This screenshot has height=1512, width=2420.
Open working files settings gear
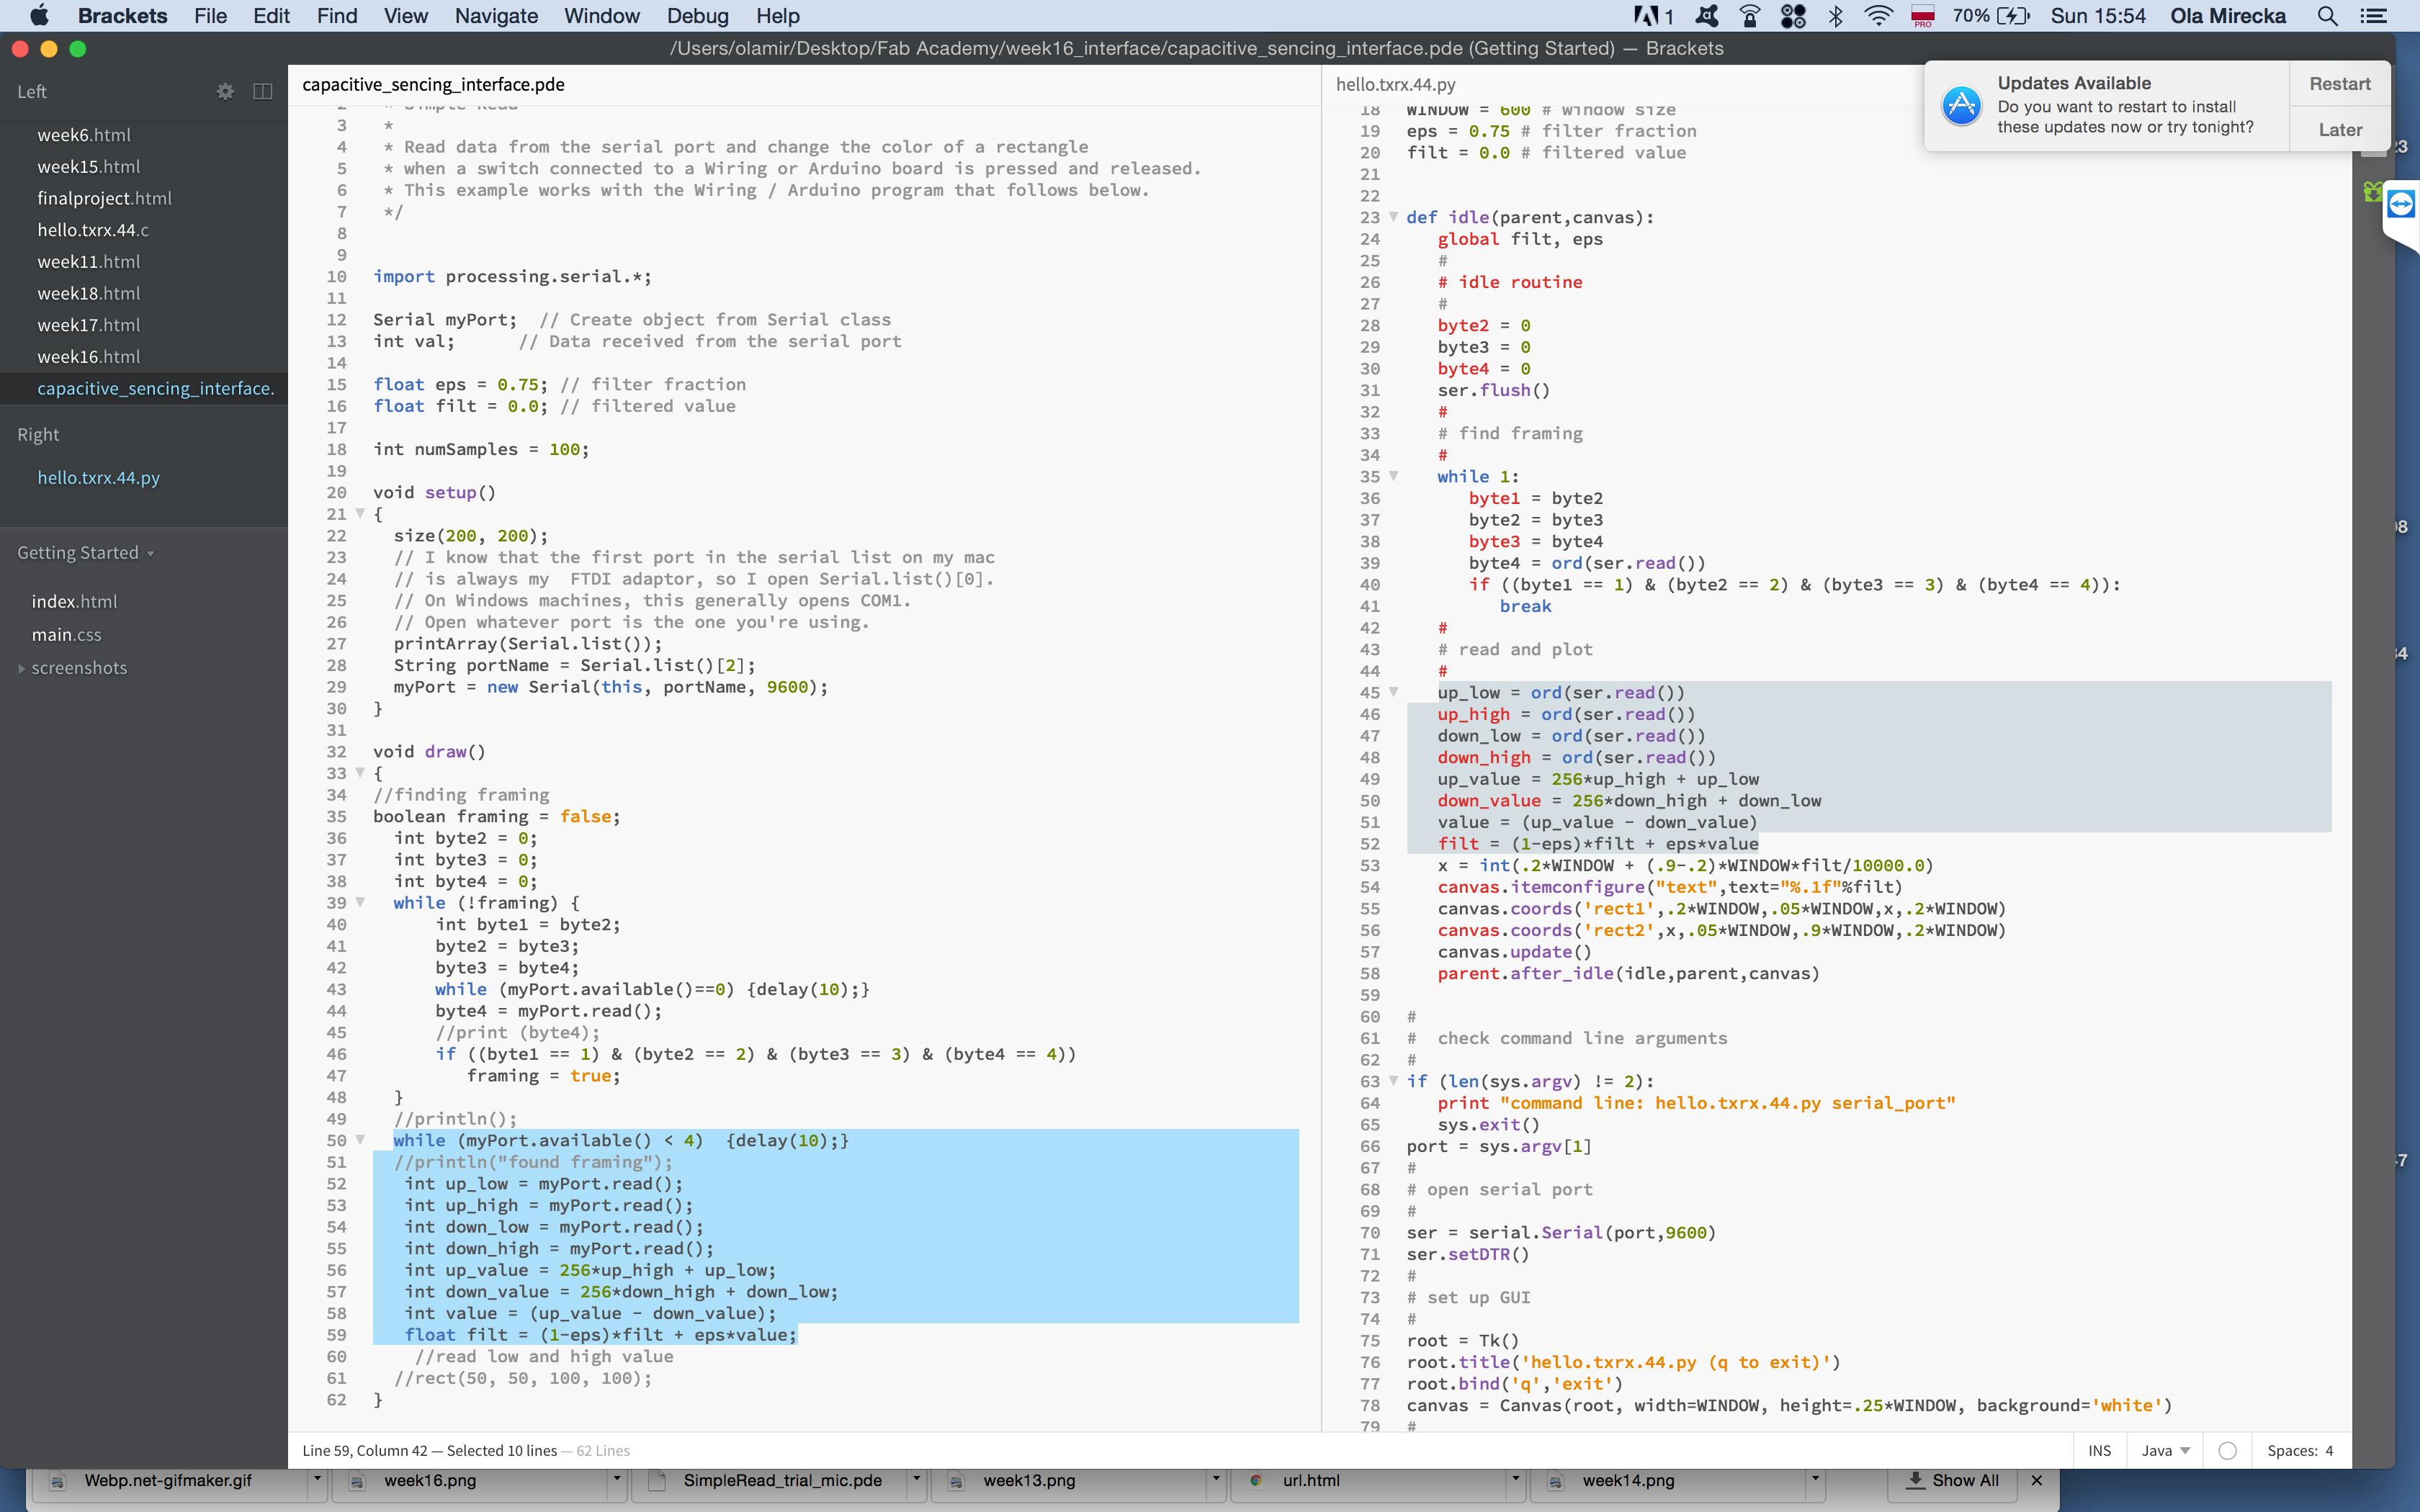pyautogui.click(x=225, y=91)
